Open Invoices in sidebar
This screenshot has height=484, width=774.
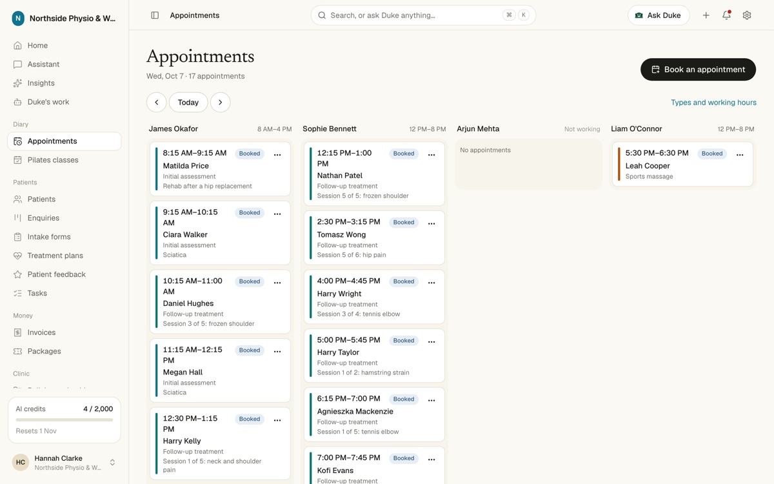[x=64, y=332]
